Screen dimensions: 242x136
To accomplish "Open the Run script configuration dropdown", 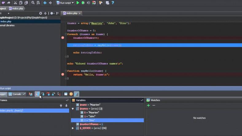I will pos(65,3).
